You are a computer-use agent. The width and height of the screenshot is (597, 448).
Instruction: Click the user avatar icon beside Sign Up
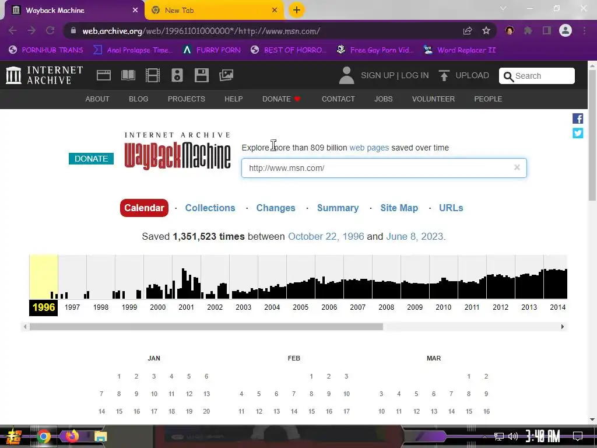point(346,75)
